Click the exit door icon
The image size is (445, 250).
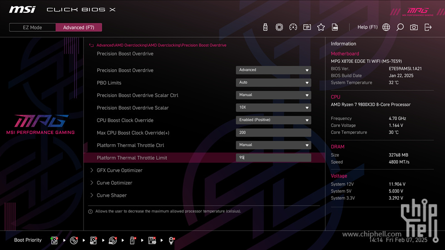point(428,27)
